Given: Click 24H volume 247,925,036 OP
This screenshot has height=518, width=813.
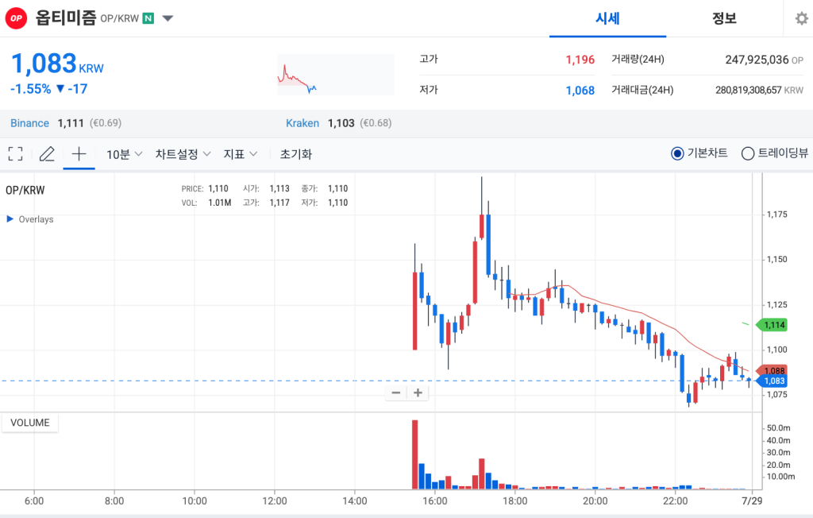Looking at the screenshot, I should pyautogui.click(x=765, y=60).
